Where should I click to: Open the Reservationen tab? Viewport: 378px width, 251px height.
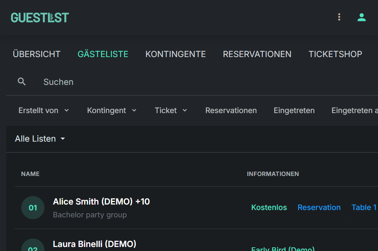[x=257, y=54]
